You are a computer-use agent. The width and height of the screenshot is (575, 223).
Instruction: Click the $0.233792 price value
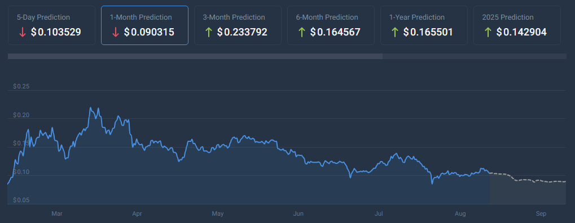(x=242, y=32)
